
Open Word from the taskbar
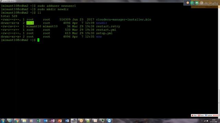pos(67,121)
